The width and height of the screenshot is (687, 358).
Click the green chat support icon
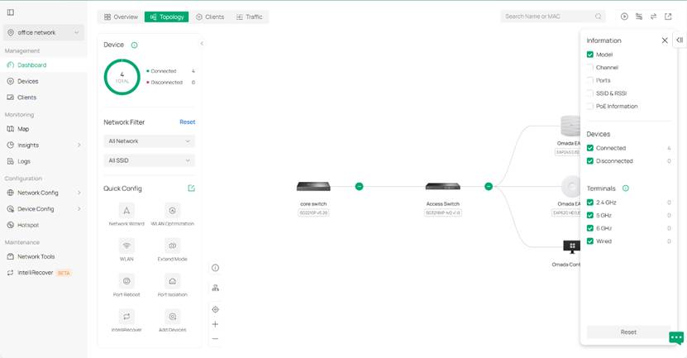pyautogui.click(x=675, y=337)
